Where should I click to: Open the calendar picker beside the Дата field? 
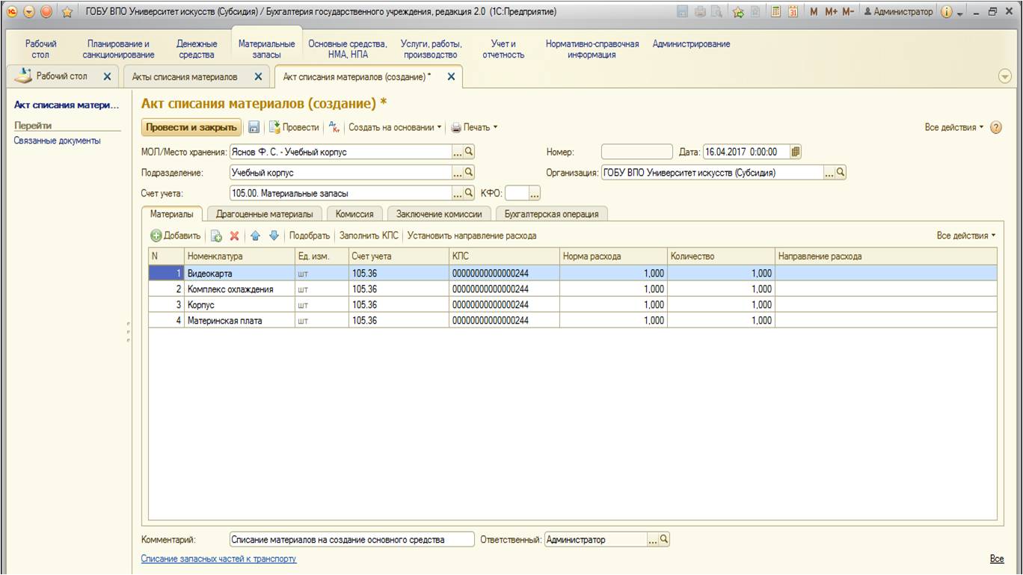tap(796, 152)
